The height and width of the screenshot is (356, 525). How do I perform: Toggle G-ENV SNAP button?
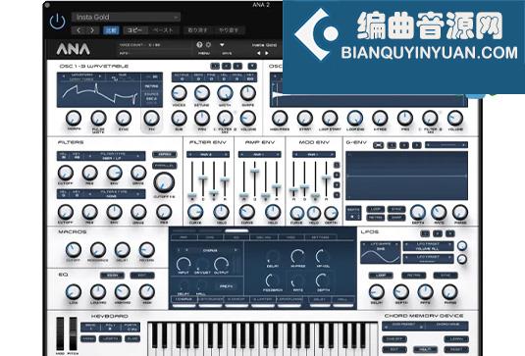[x=396, y=218]
